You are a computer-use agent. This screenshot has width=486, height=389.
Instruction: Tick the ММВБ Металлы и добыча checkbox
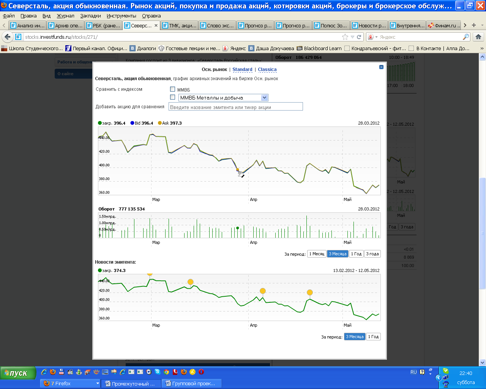(x=172, y=97)
